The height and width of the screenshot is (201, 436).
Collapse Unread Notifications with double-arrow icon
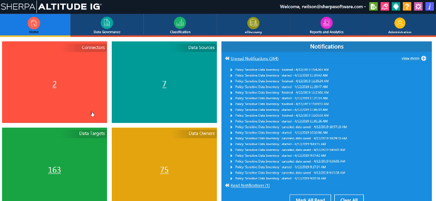pyautogui.click(x=227, y=59)
